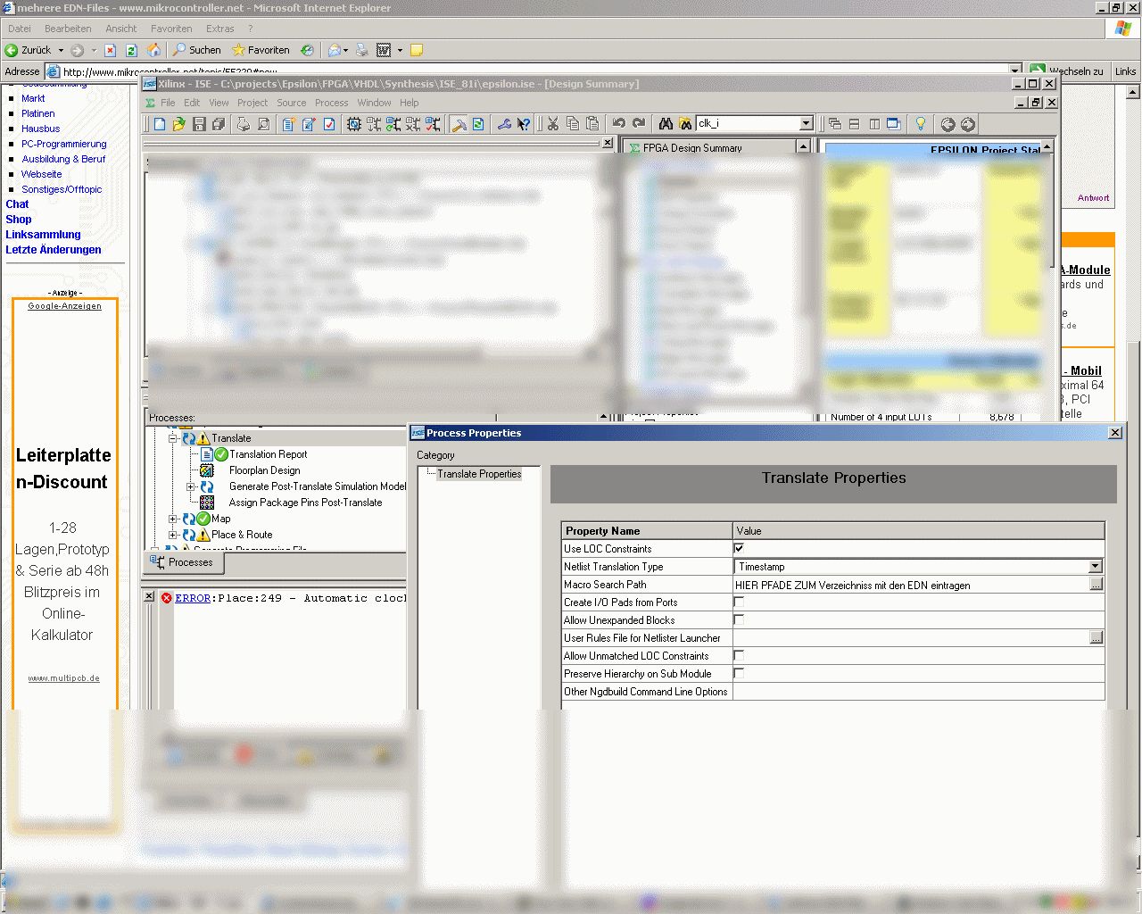The height and width of the screenshot is (914, 1142).
Task: Click the Internet Explorer Stop icon
Action: click(x=111, y=50)
